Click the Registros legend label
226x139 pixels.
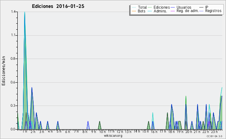[x=213, y=11]
